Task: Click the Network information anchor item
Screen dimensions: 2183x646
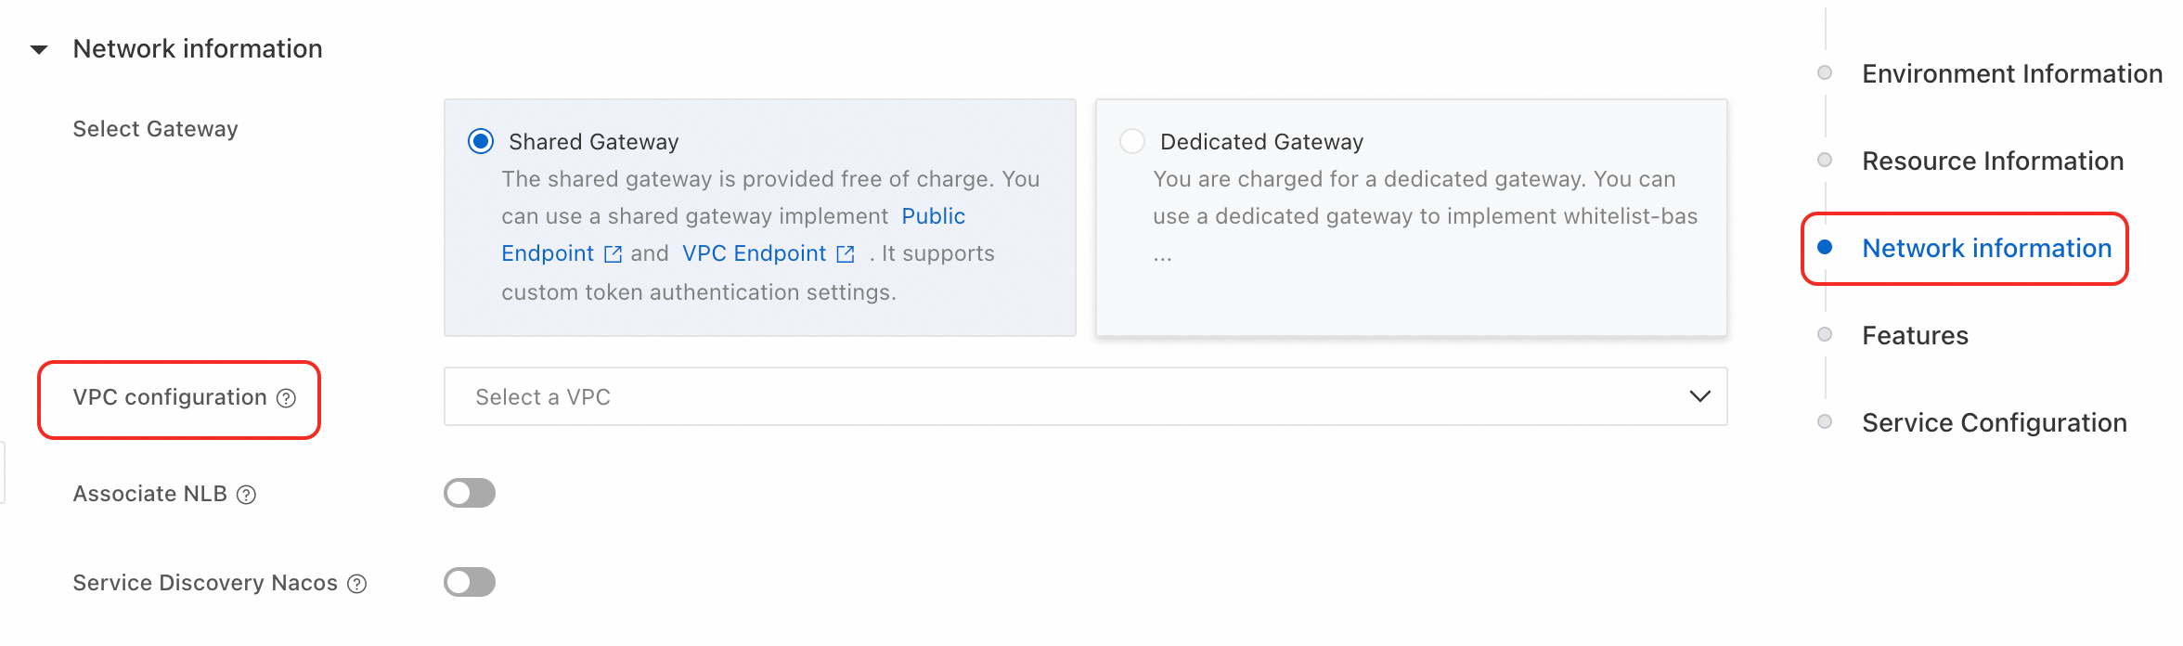Action: [1986, 248]
